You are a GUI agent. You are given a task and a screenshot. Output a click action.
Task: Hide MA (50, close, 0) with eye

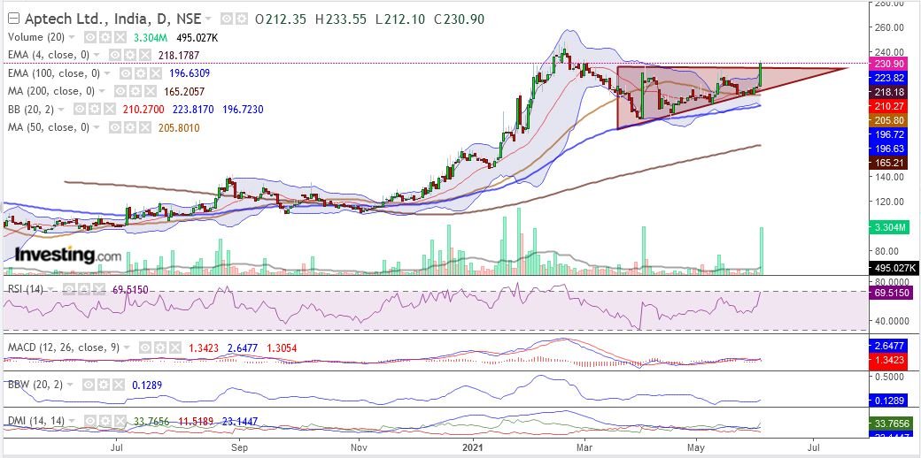115,127
